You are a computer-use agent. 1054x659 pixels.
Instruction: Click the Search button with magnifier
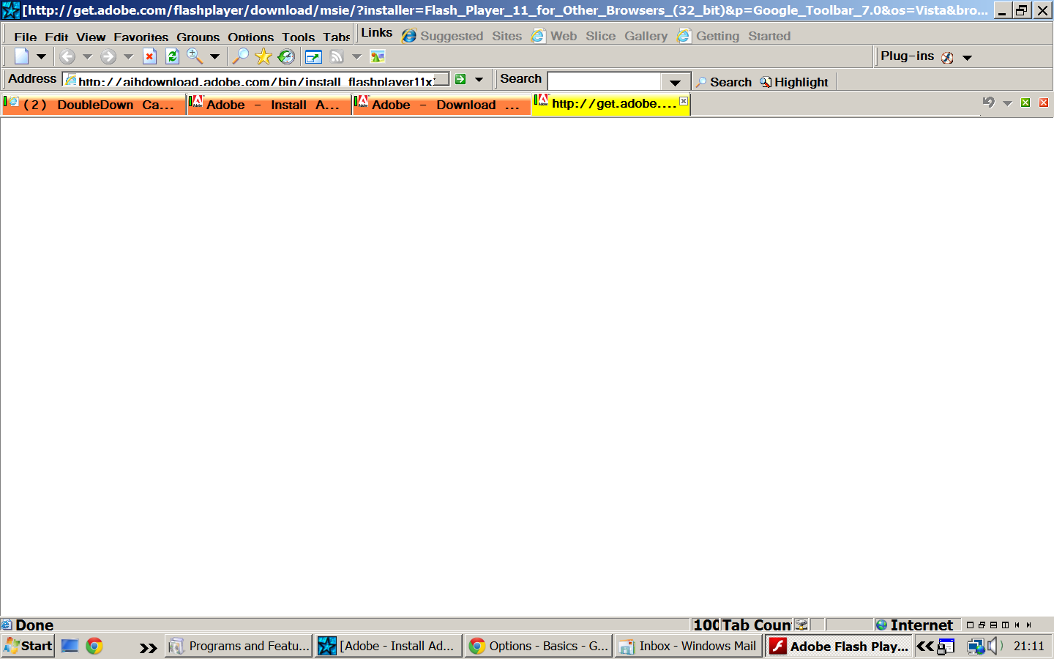tap(724, 82)
